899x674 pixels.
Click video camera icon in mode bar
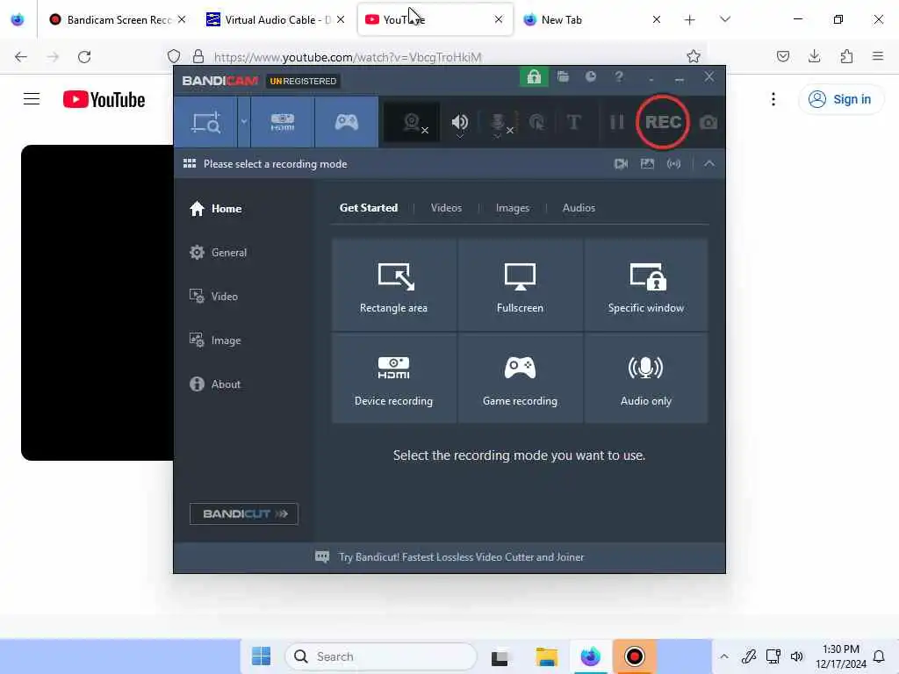(x=621, y=164)
